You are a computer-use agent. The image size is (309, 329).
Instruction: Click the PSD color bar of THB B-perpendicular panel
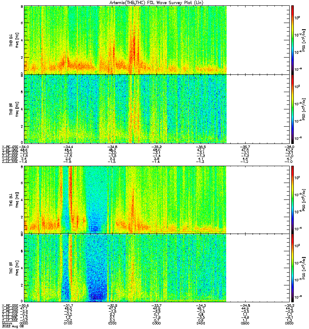(x=293, y=40)
